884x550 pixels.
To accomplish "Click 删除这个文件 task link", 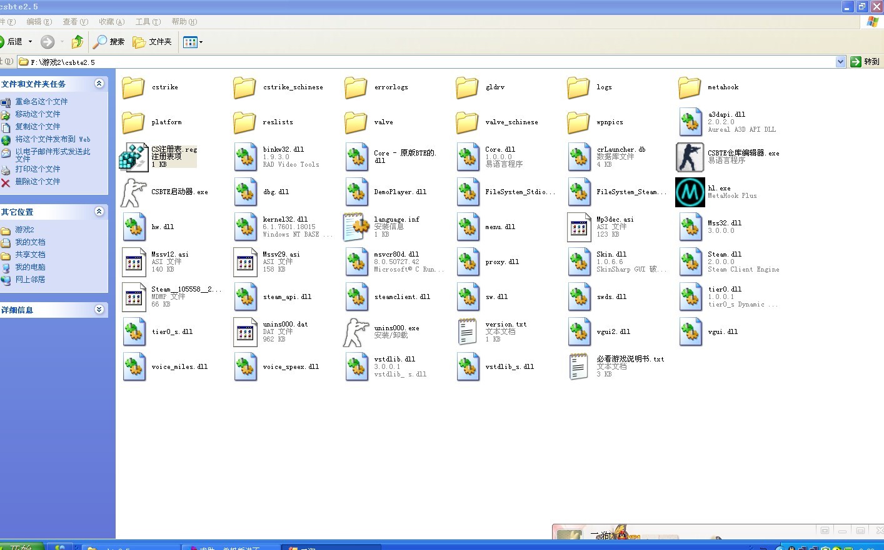I will (38, 182).
